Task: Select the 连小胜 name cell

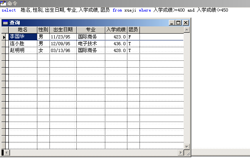Action: click(23, 44)
